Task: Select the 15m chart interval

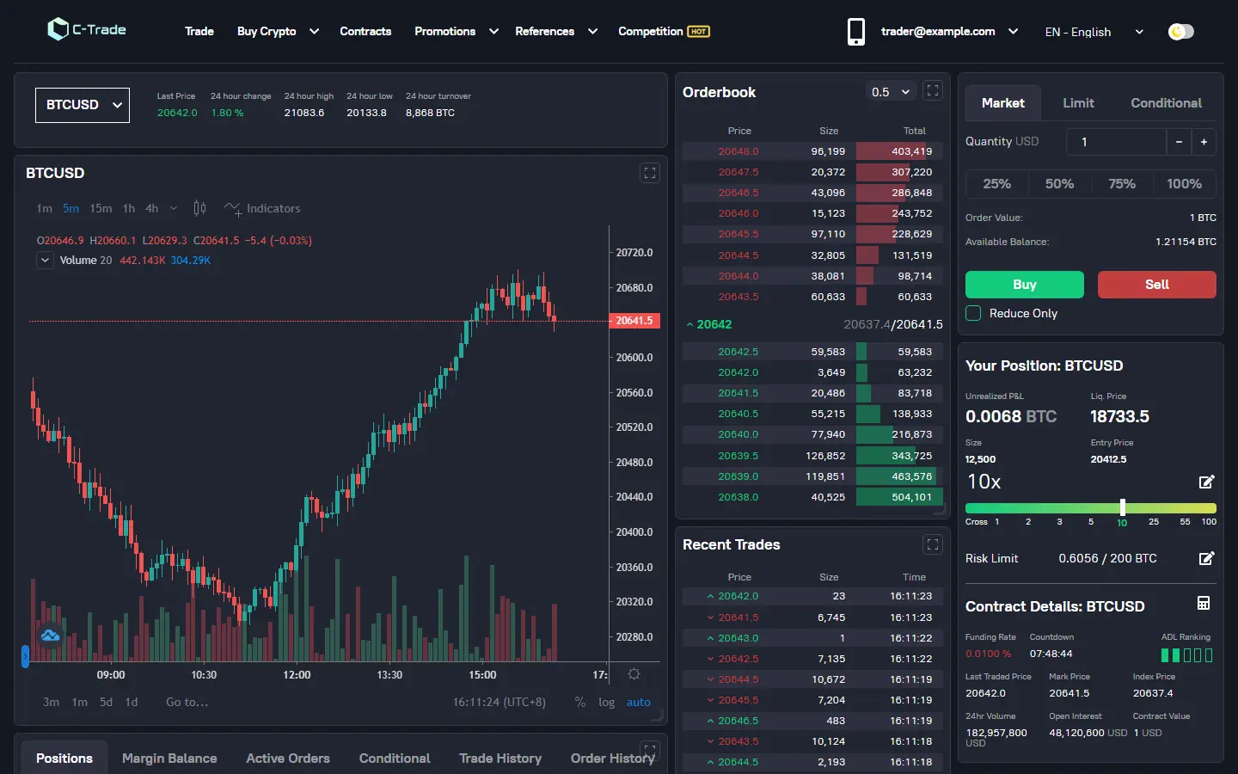Action: pos(101,208)
